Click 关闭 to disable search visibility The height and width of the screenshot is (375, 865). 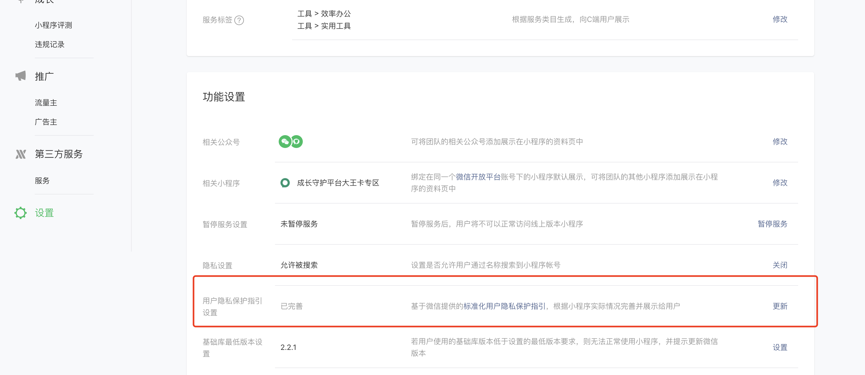click(x=780, y=265)
